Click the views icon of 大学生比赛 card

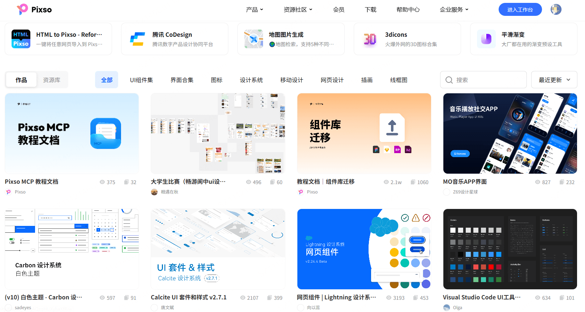coord(249,182)
